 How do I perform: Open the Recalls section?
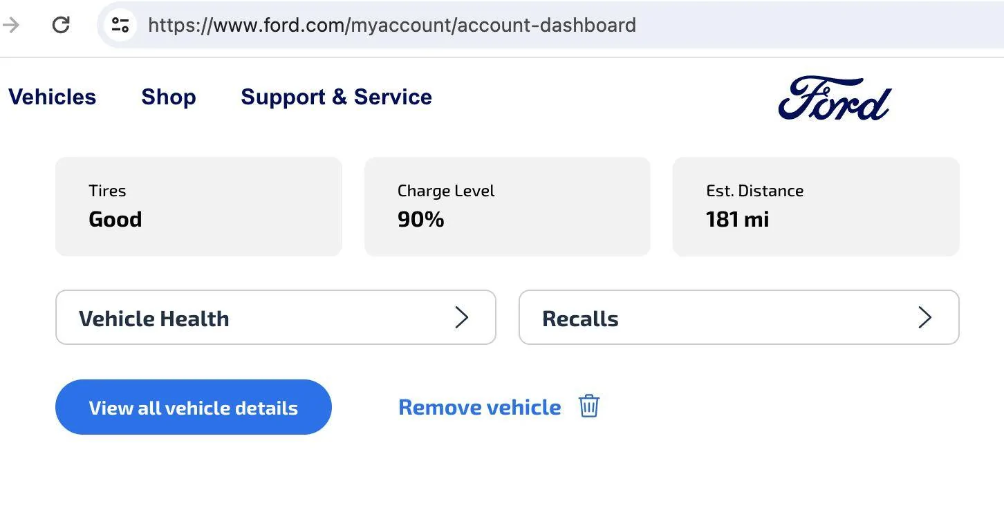click(x=739, y=317)
